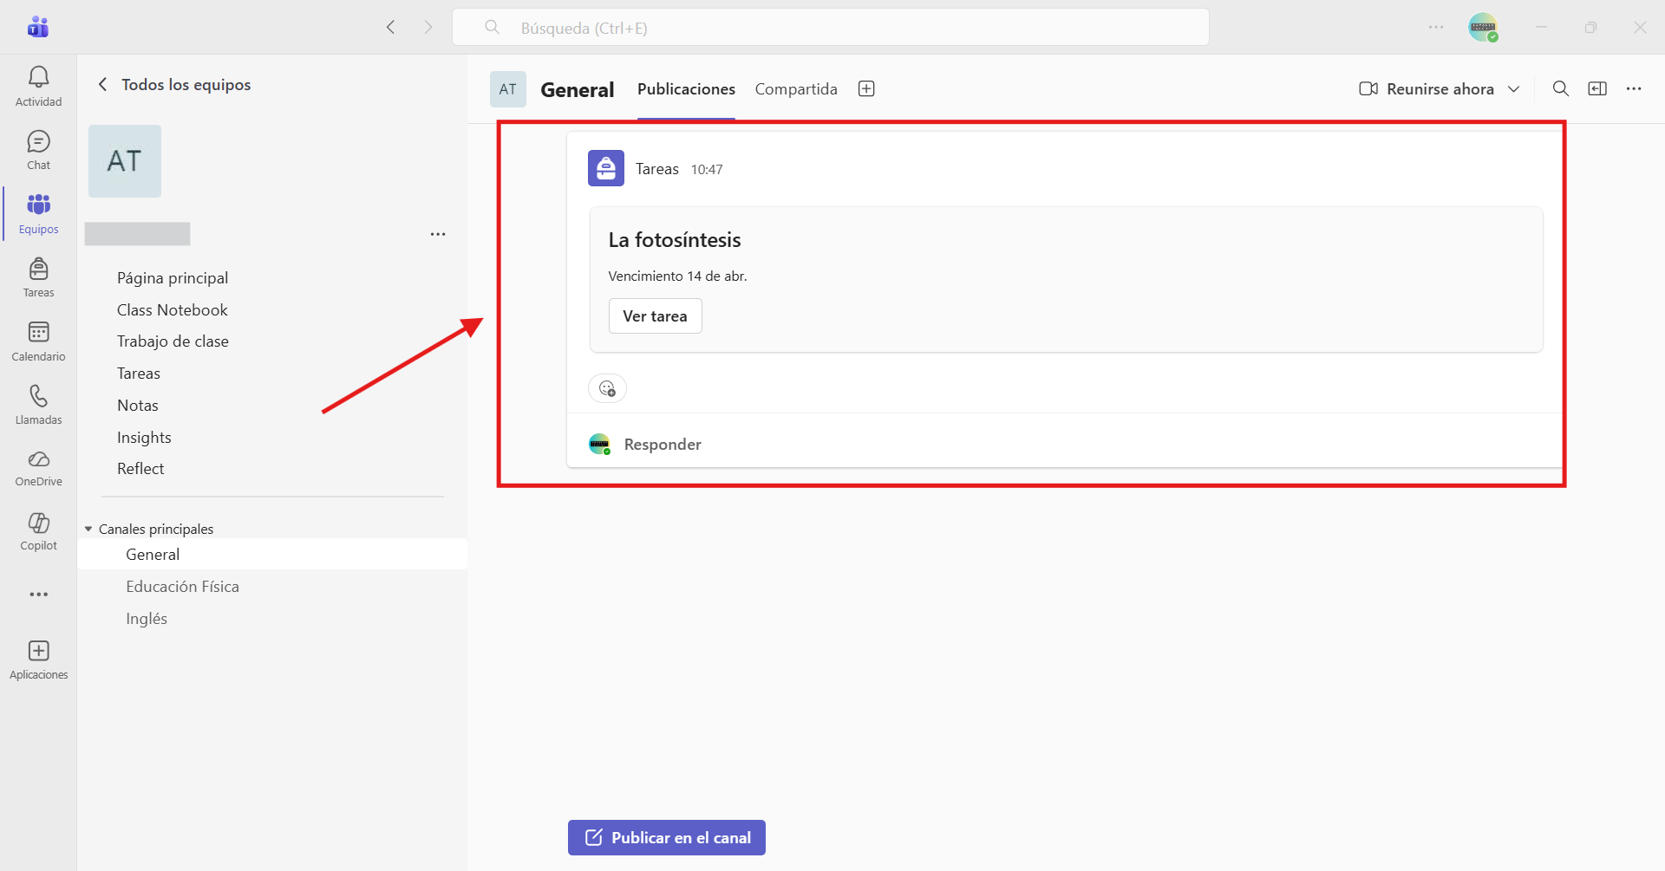
Task: Click the General channel title
Action: tap(578, 89)
